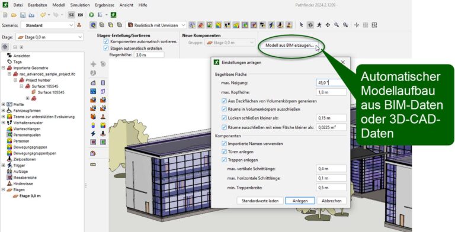Select the arrow selection tool
The width and height of the screenshot is (455, 232).
[x=301, y=25]
